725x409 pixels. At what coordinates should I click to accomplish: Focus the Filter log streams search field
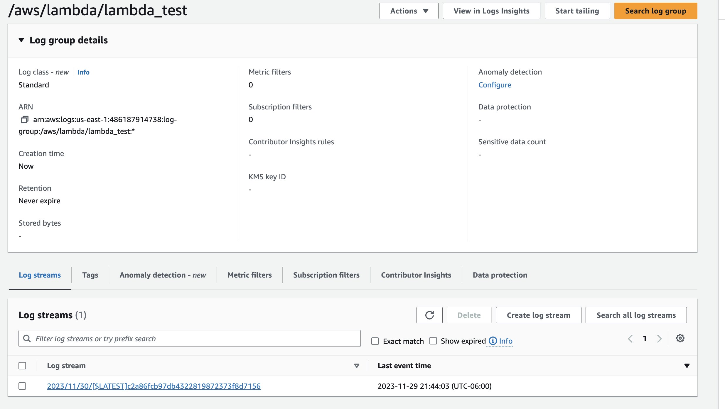coord(194,339)
